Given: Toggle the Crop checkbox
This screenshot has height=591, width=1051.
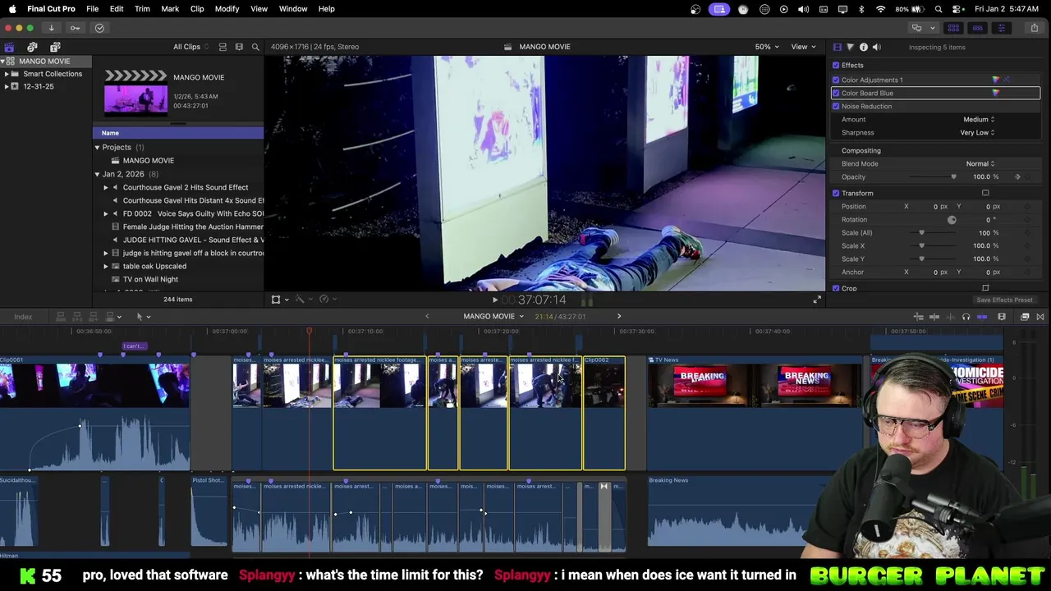Looking at the screenshot, I should (x=836, y=288).
